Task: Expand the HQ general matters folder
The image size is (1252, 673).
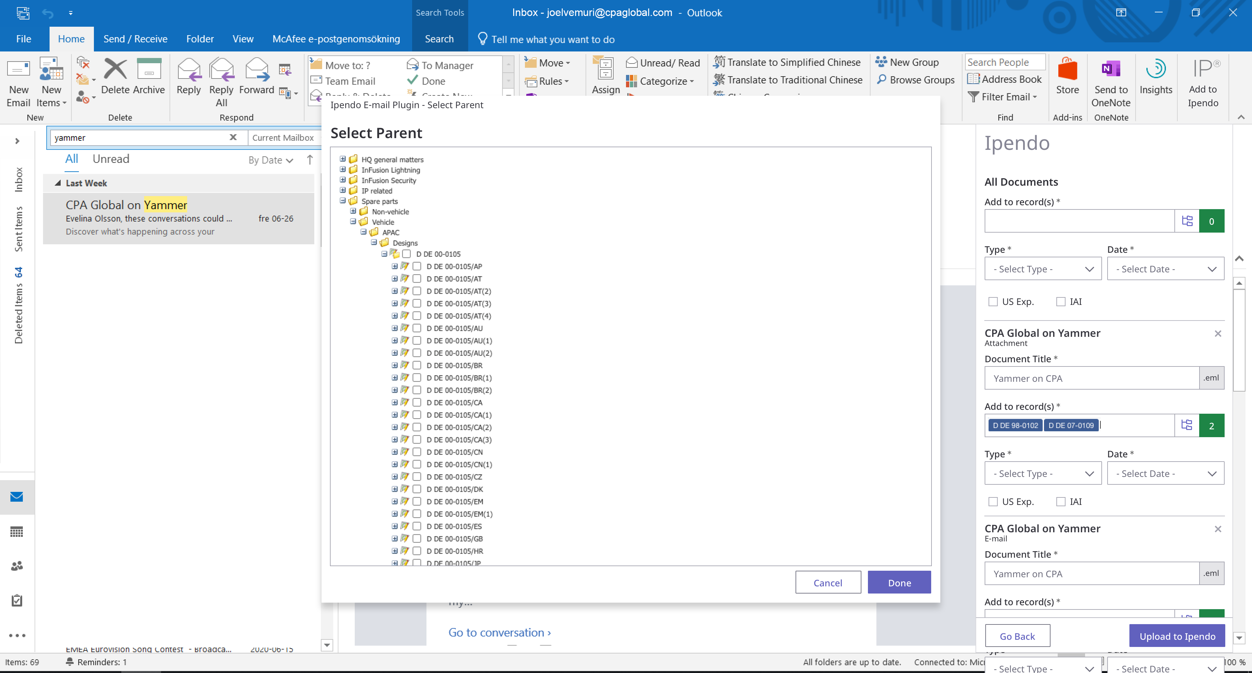Action: point(343,159)
